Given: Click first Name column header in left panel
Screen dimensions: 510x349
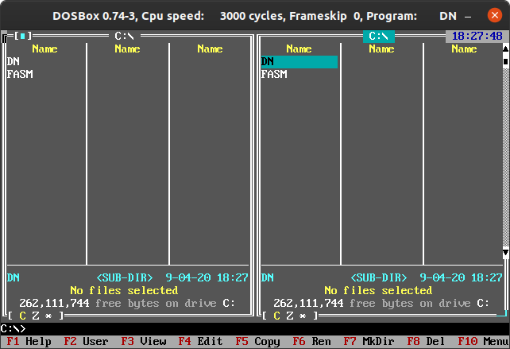Looking at the screenshot, I should pos(45,48).
